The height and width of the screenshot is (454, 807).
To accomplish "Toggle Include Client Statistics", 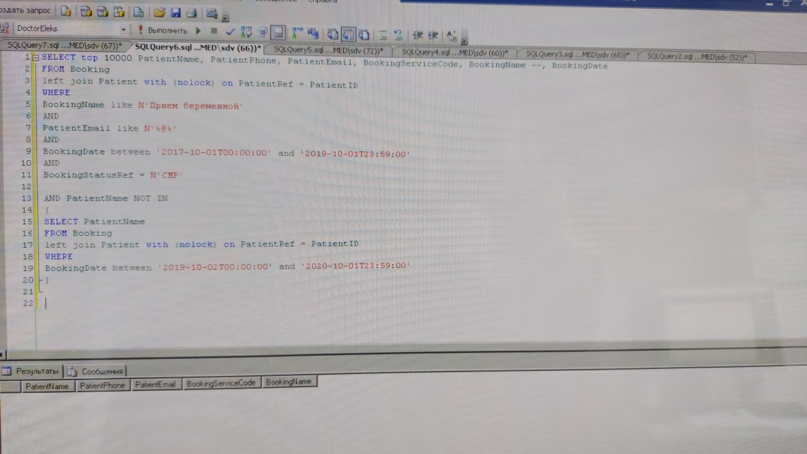I will pos(313,33).
